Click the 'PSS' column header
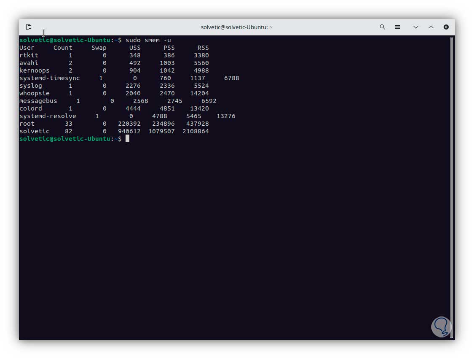 (169, 48)
